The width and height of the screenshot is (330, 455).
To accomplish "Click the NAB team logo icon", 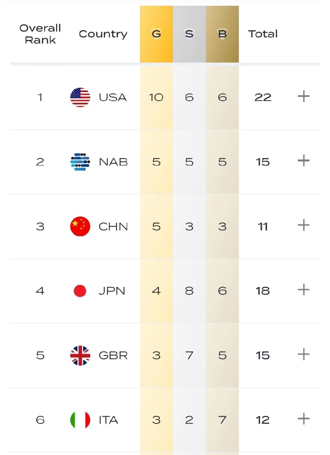I will point(80,162).
